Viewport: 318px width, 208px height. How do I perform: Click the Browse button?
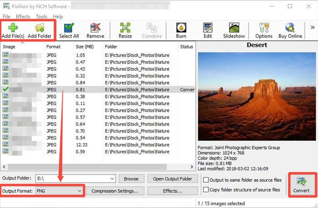(x=131, y=179)
